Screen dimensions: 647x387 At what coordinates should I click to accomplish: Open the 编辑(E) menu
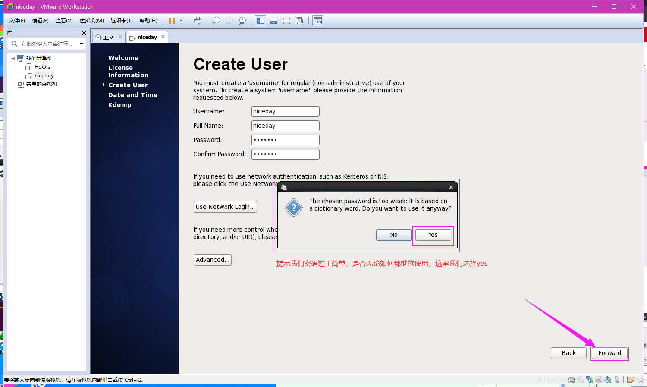pos(40,21)
